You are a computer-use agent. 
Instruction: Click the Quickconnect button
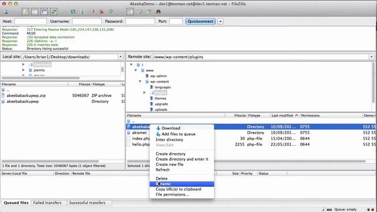200,21
